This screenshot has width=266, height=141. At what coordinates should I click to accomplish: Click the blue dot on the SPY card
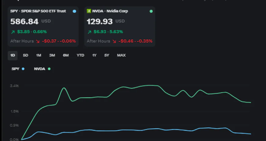(x=74, y=11)
